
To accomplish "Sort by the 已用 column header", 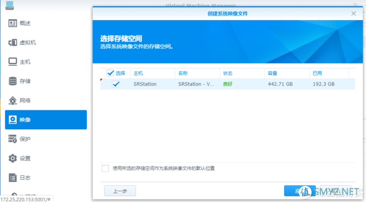I will pos(329,73).
